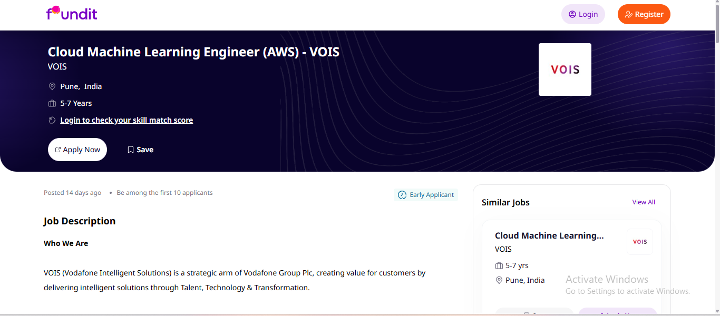The width and height of the screenshot is (720, 316).
Task: Click the location pin in similar job card
Action: 499,280
